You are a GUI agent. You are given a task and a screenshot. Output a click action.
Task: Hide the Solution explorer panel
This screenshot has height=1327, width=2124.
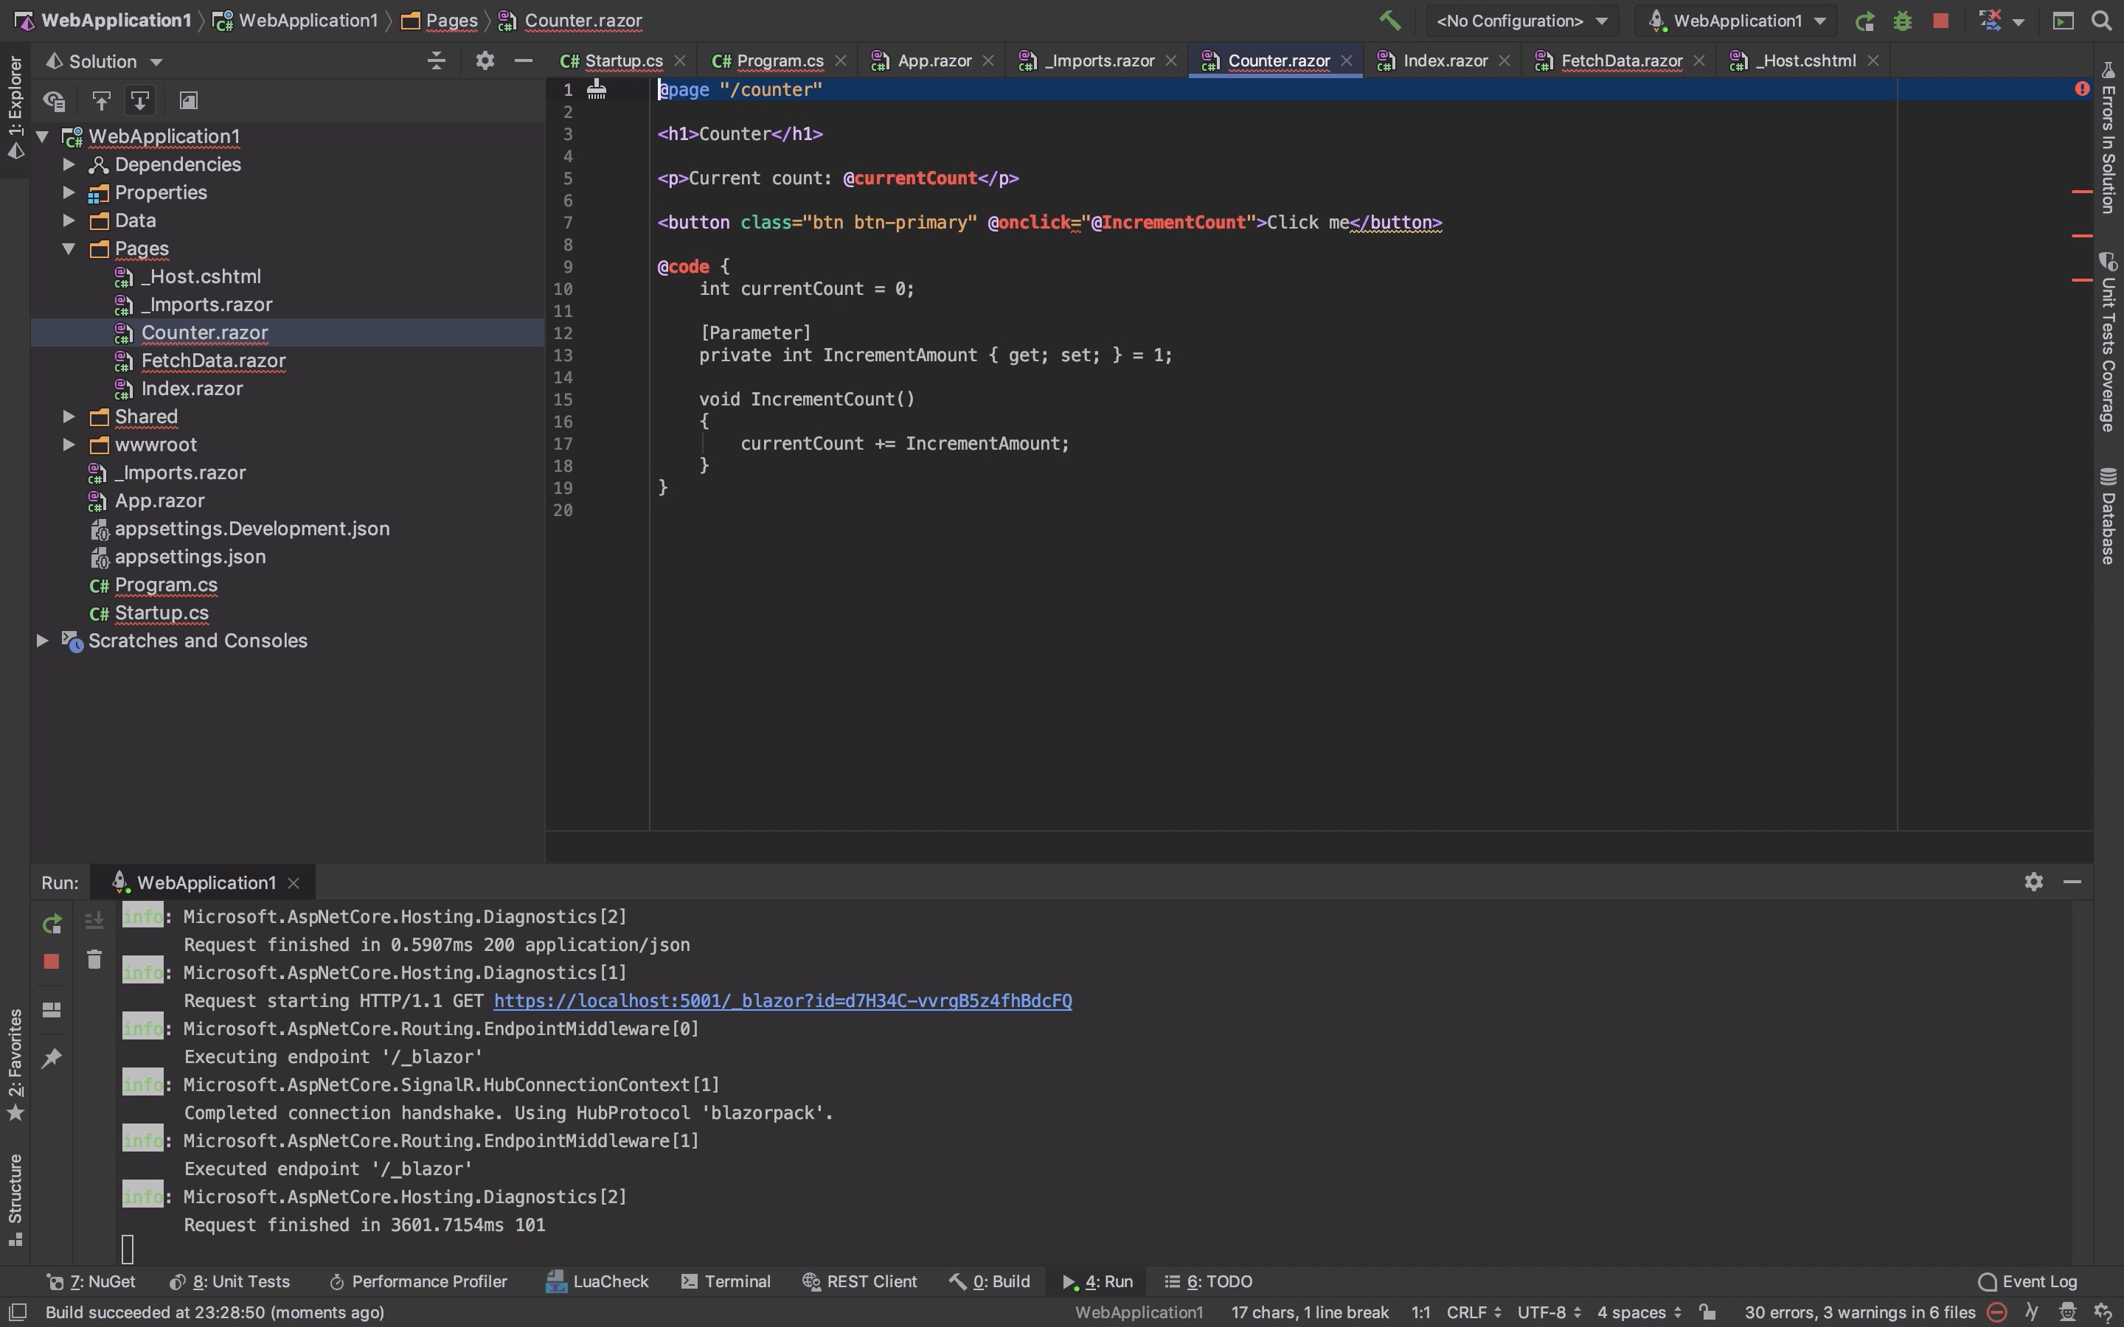coord(524,60)
